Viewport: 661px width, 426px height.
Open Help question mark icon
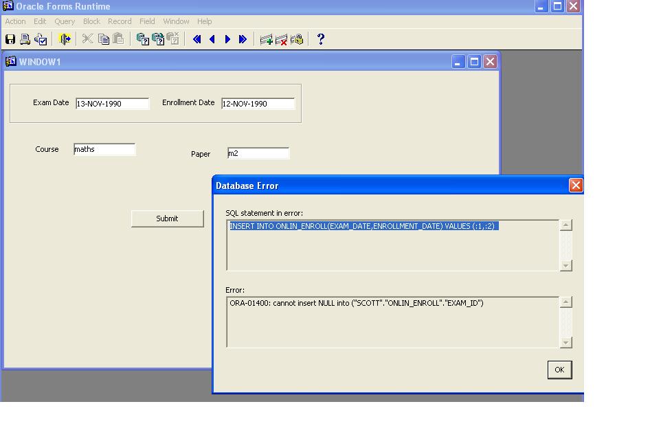(320, 39)
